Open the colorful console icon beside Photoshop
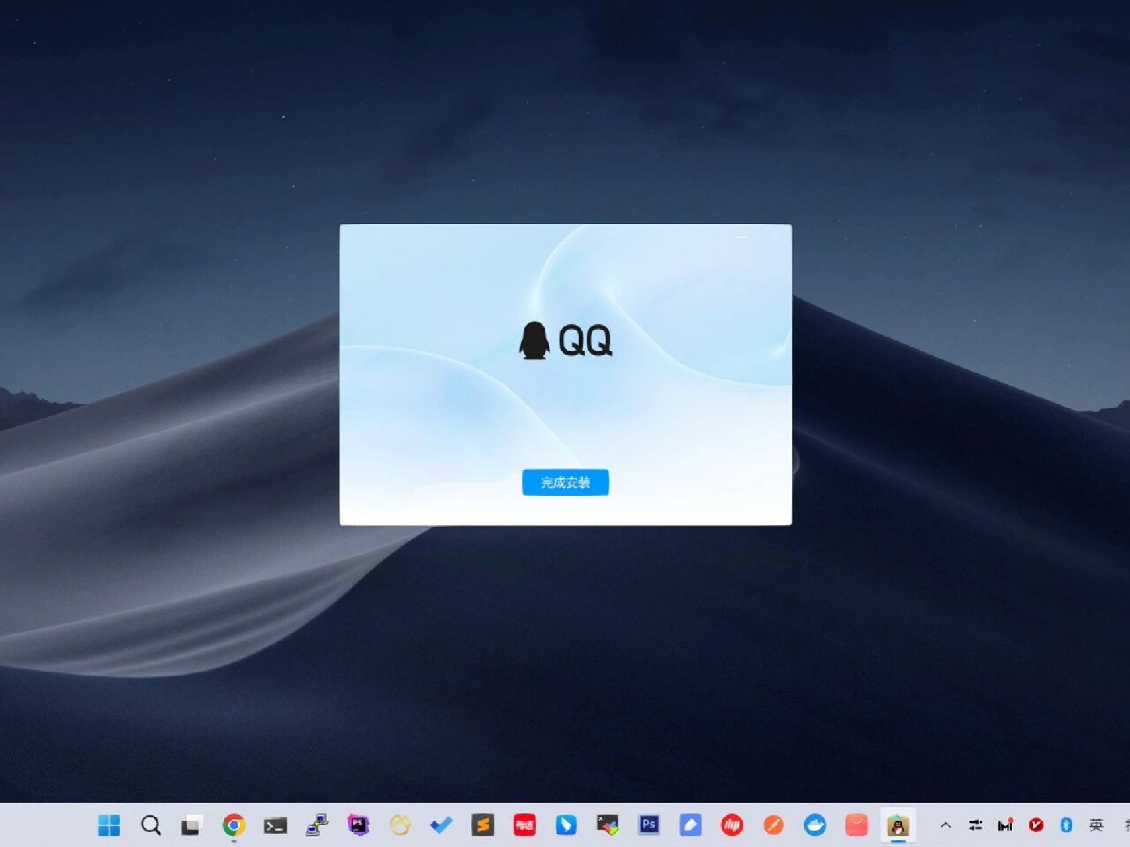The height and width of the screenshot is (847, 1130). coord(608,825)
